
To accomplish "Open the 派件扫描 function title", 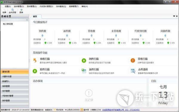I will click(x=94, y=69).
